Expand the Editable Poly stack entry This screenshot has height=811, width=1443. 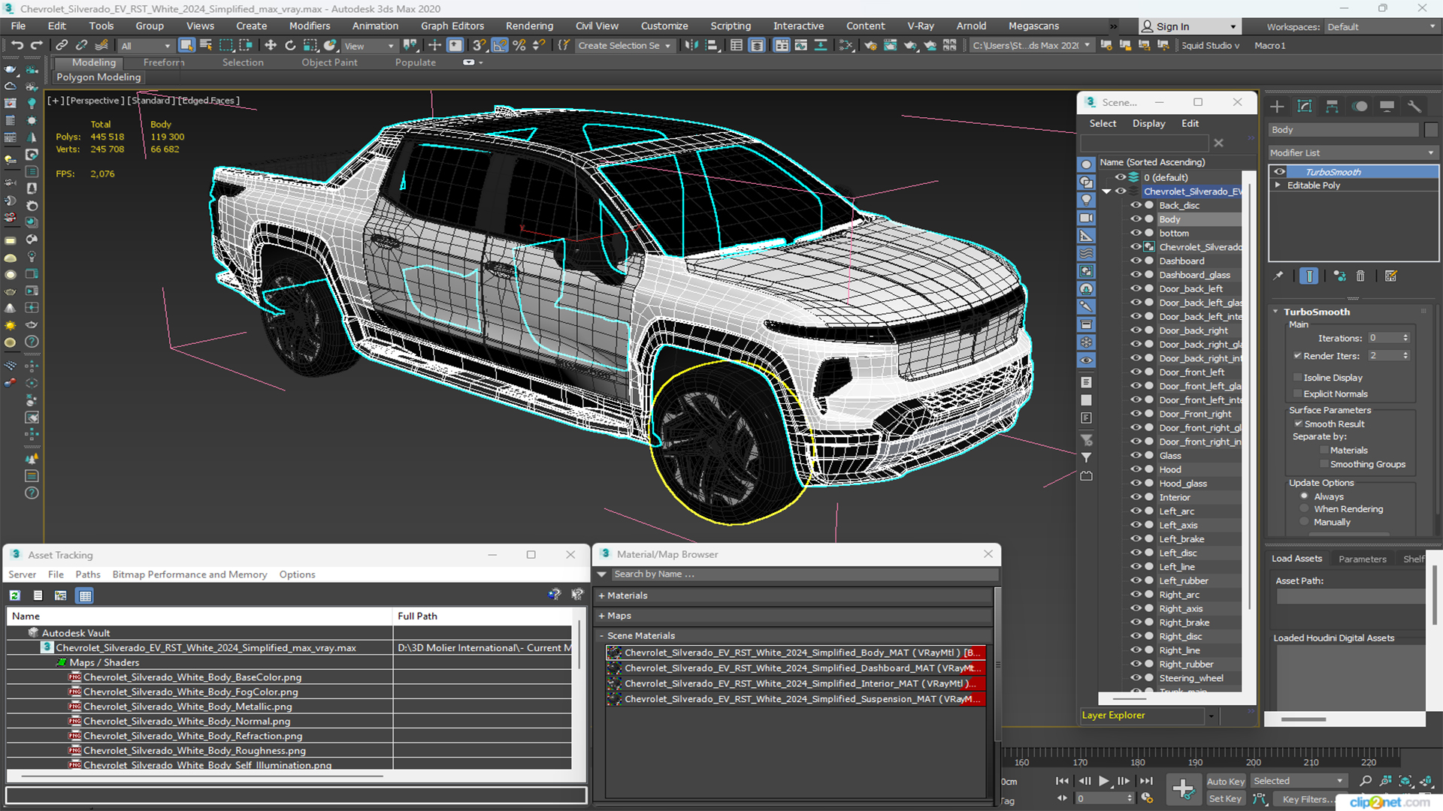tap(1278, 185)
